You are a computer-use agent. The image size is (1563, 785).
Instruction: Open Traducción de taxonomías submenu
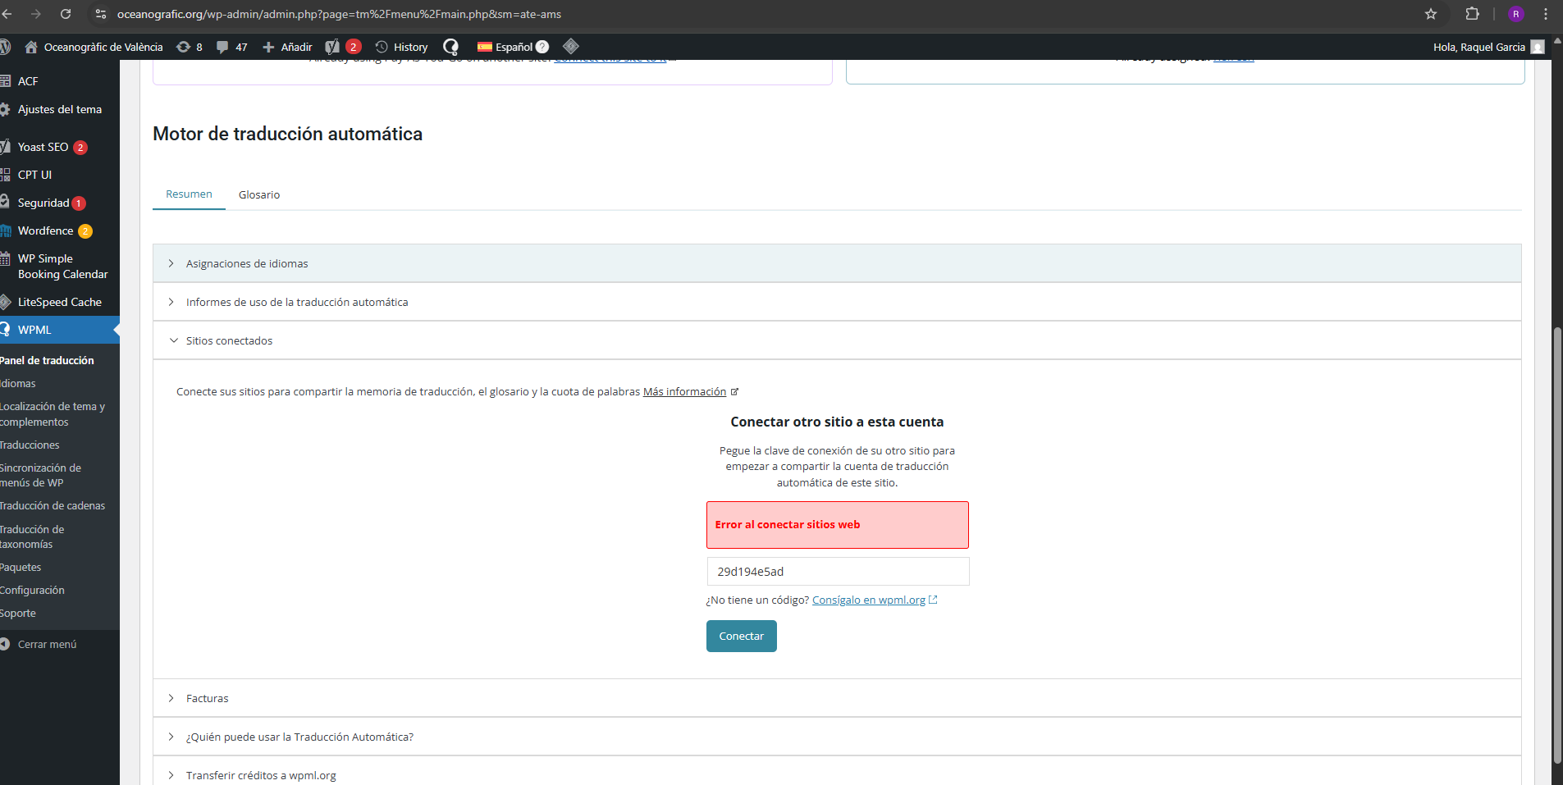click(32, 536)
